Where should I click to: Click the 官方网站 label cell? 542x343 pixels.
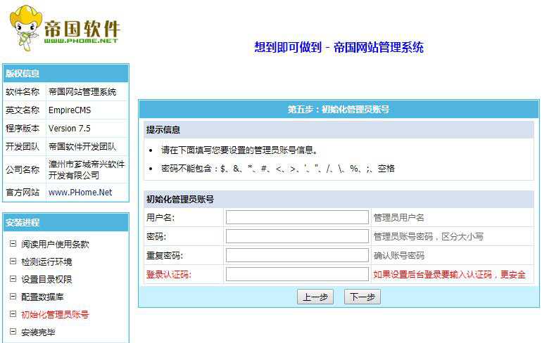[x=24, y=192]
